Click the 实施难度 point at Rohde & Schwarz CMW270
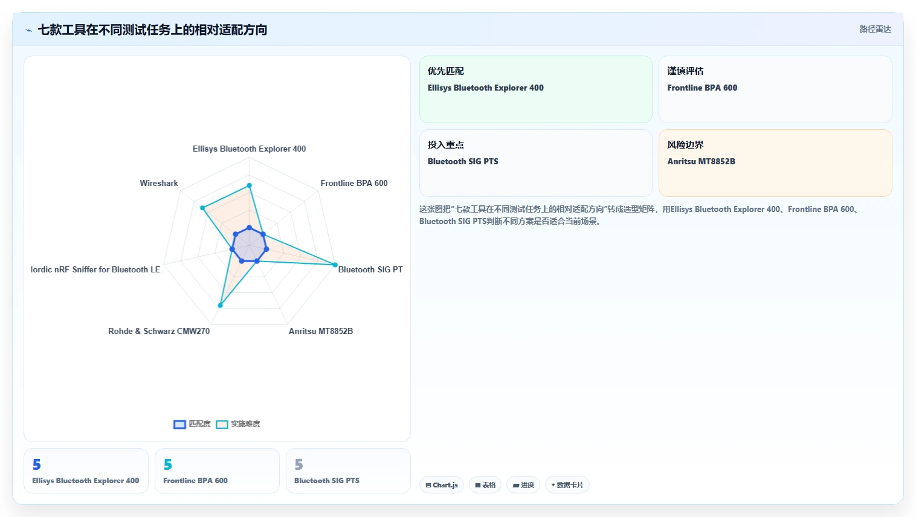This screenshot has width=916, height=517. point(220,306)
